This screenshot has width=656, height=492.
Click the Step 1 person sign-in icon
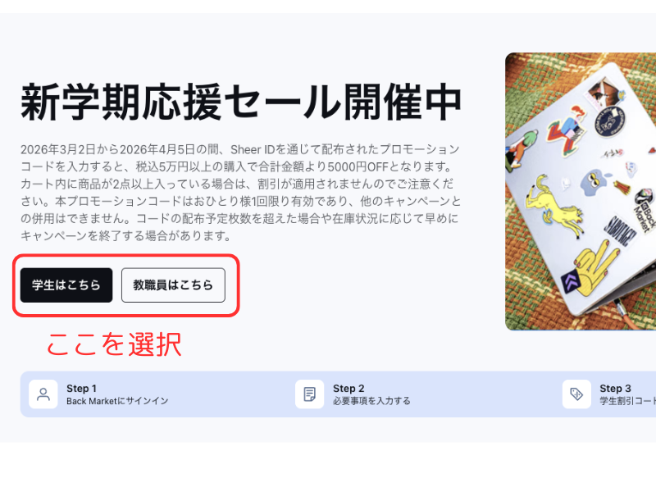43,394
